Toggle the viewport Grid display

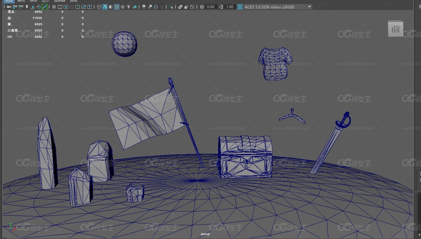pos(54,7)
